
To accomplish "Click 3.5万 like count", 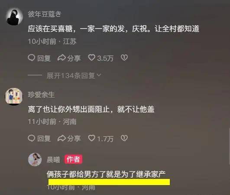I will point(105,58).
